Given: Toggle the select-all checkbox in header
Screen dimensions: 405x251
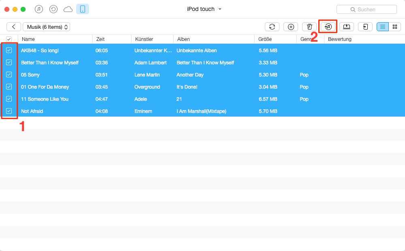Looking at the screenshot, I should 9,39.
